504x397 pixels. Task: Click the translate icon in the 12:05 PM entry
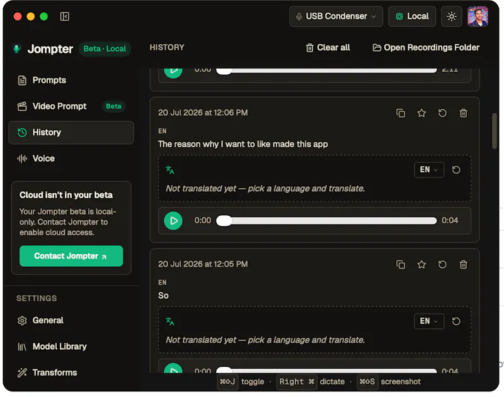pos(169,322)
